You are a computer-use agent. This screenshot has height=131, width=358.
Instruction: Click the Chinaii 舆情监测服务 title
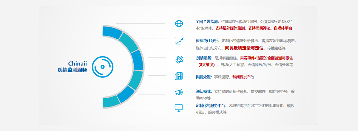(72, 67)
